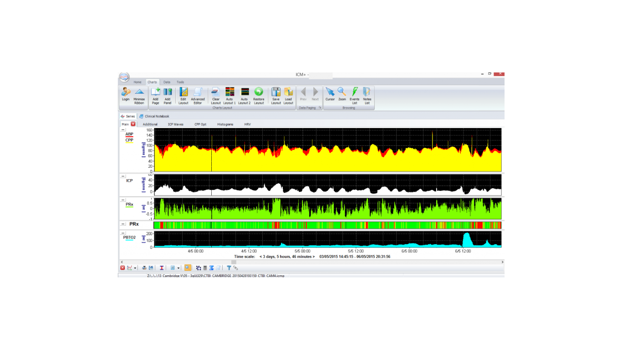Viewport: 622px width, 350px height.
Task: Open the PRx color bar panel options button
Action: click(x=122, y=224)
